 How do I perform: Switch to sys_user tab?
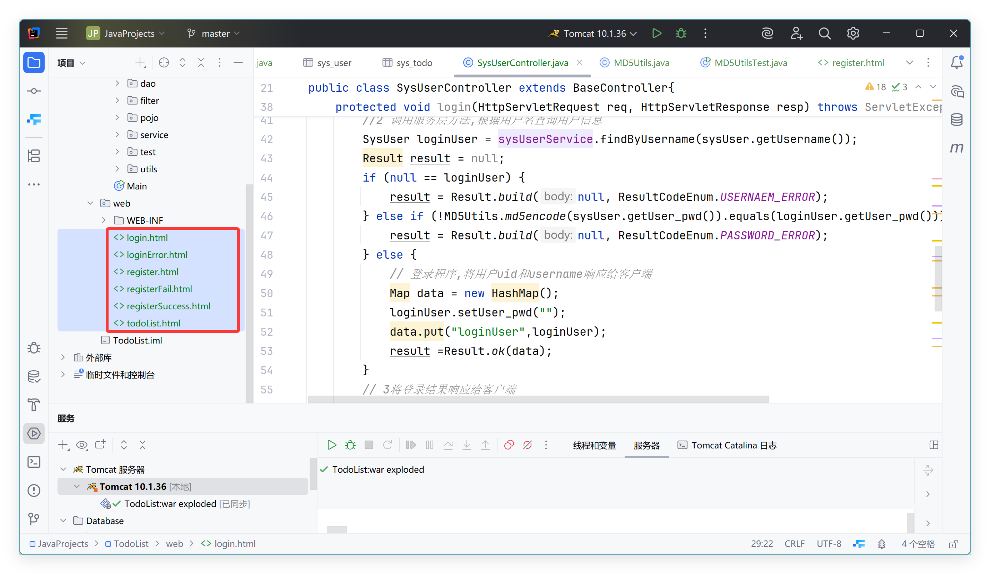click(x=327, y=63)
